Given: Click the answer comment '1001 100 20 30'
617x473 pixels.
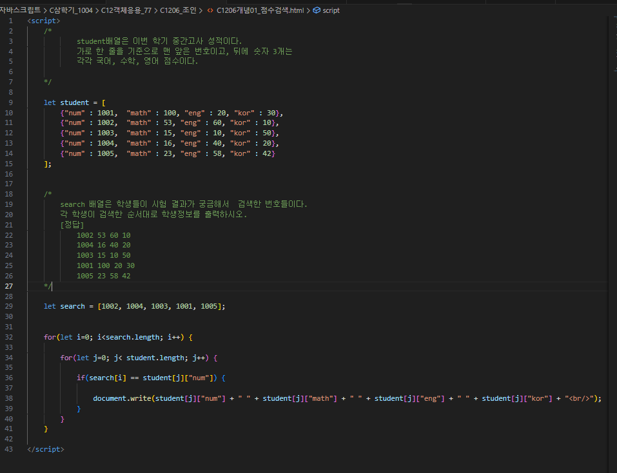Looking at the screenshot, I should click(x=106, y=265).
